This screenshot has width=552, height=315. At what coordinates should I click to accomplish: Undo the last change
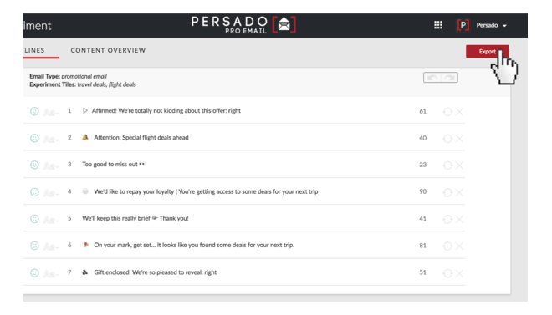tap(432, 78)
